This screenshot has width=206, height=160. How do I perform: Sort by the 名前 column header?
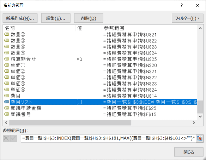tap(39, 28)
